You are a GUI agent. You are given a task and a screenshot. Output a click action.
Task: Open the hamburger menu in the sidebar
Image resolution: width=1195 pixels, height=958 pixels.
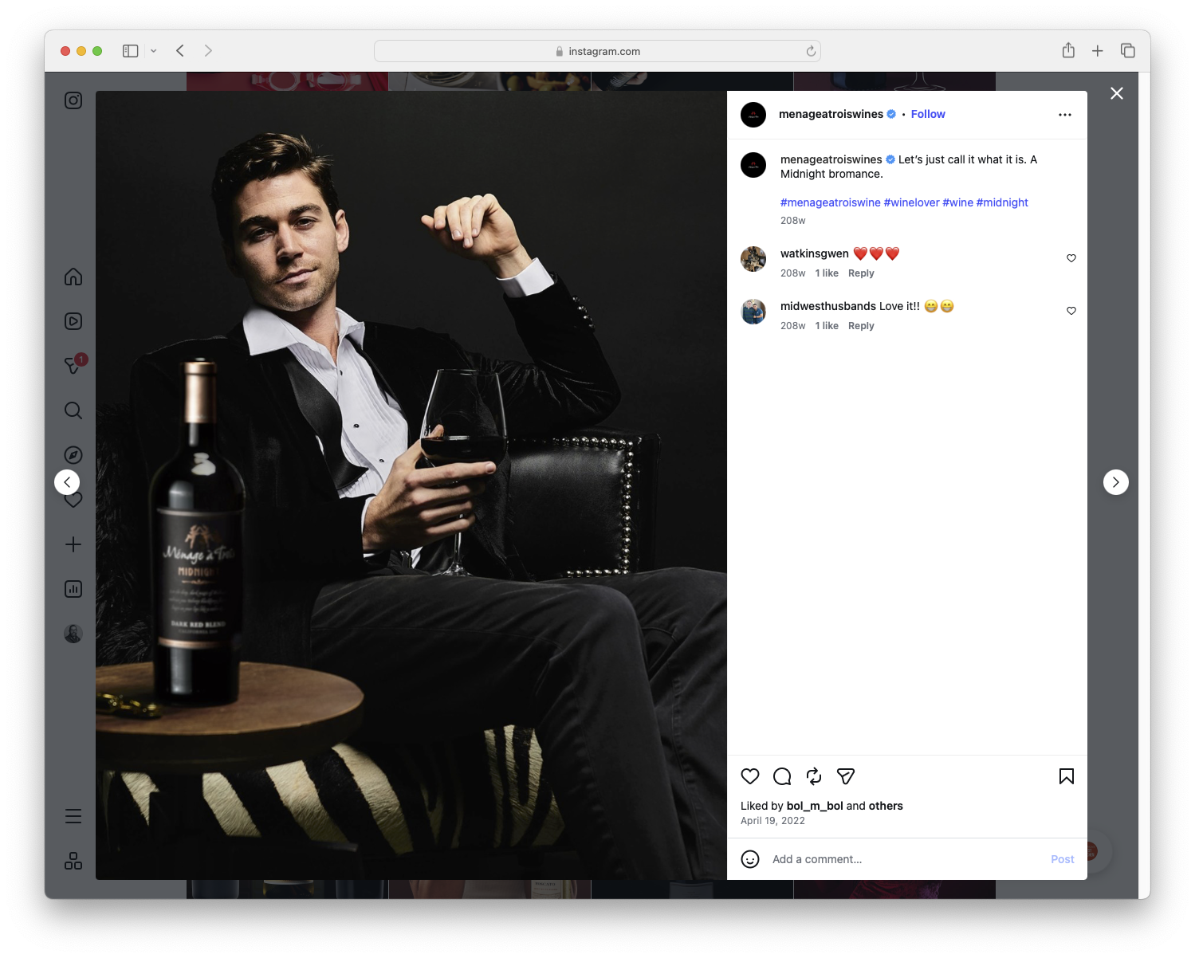[73, 815]
